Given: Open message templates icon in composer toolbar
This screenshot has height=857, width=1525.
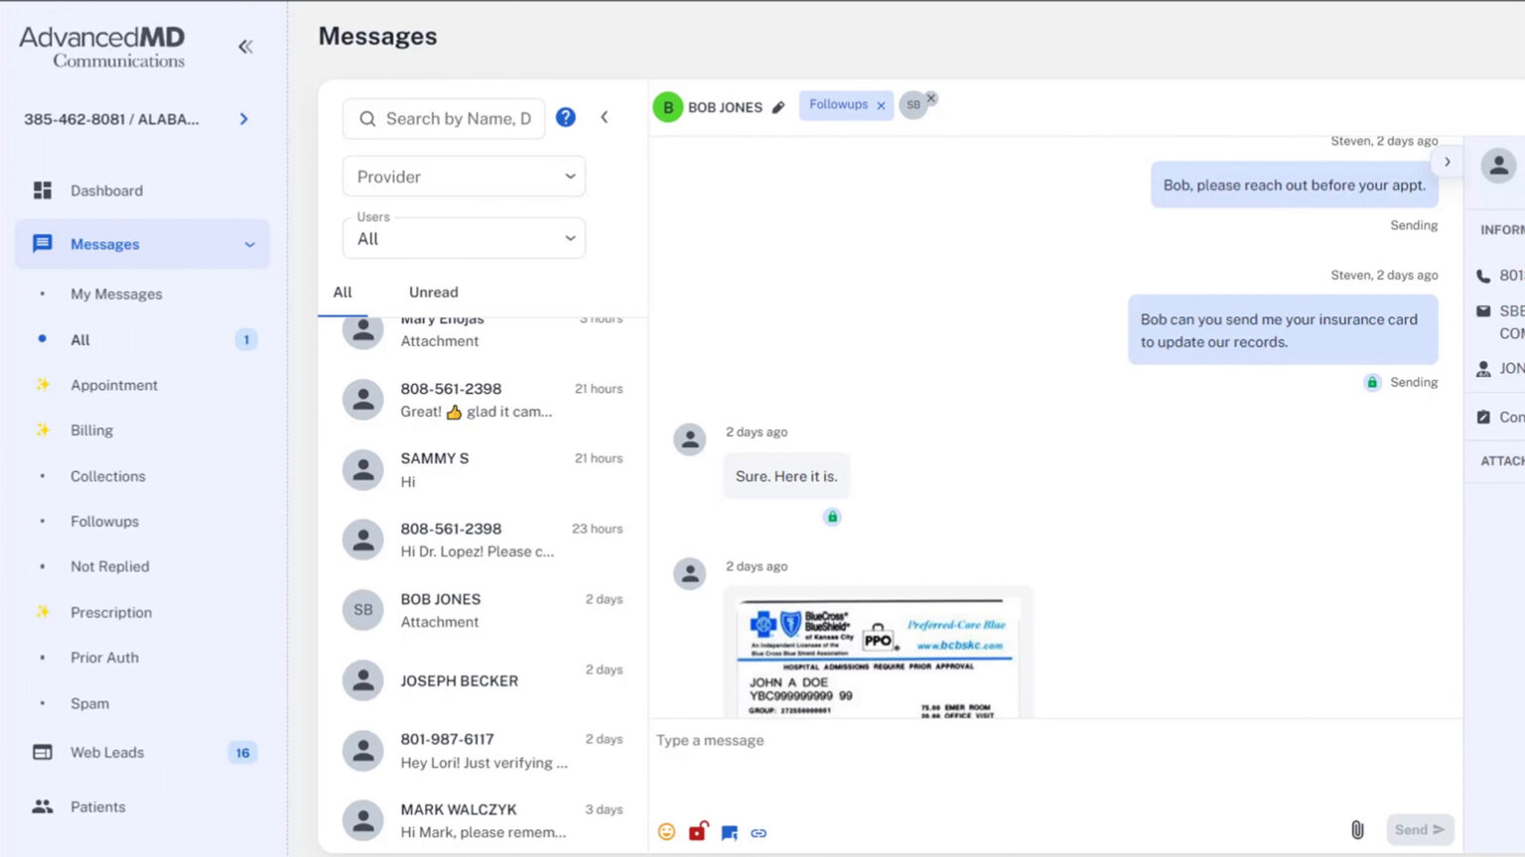Looking at the screenshot, I should pyautogui.click(x=729, y=833).
